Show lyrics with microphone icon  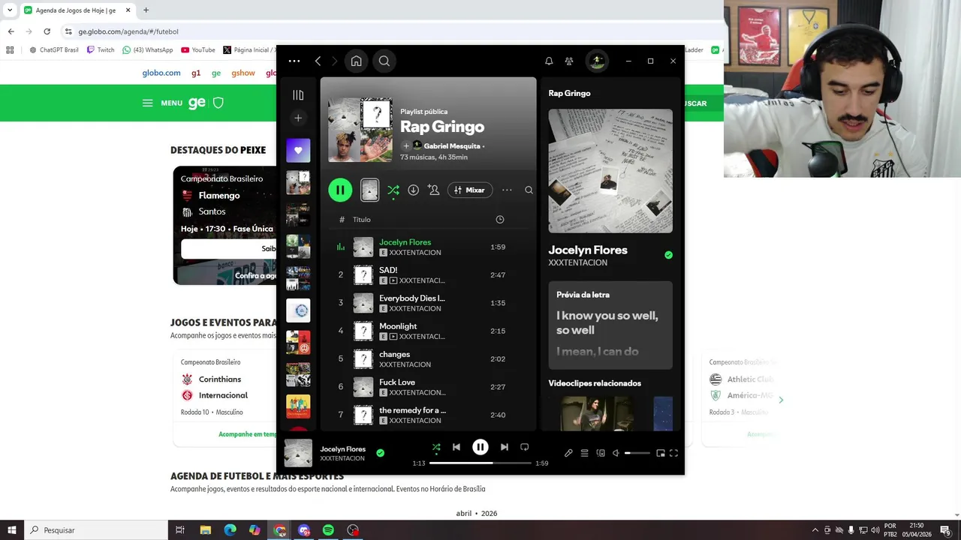coord(568,453)
